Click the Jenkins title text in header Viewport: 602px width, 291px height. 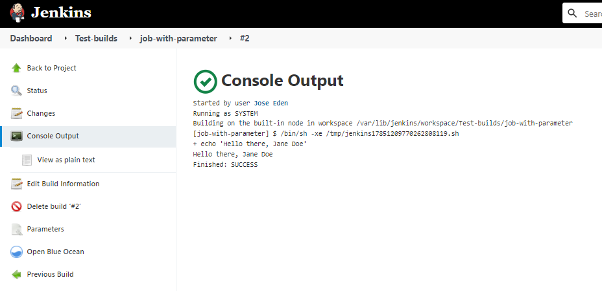[61, 13]
